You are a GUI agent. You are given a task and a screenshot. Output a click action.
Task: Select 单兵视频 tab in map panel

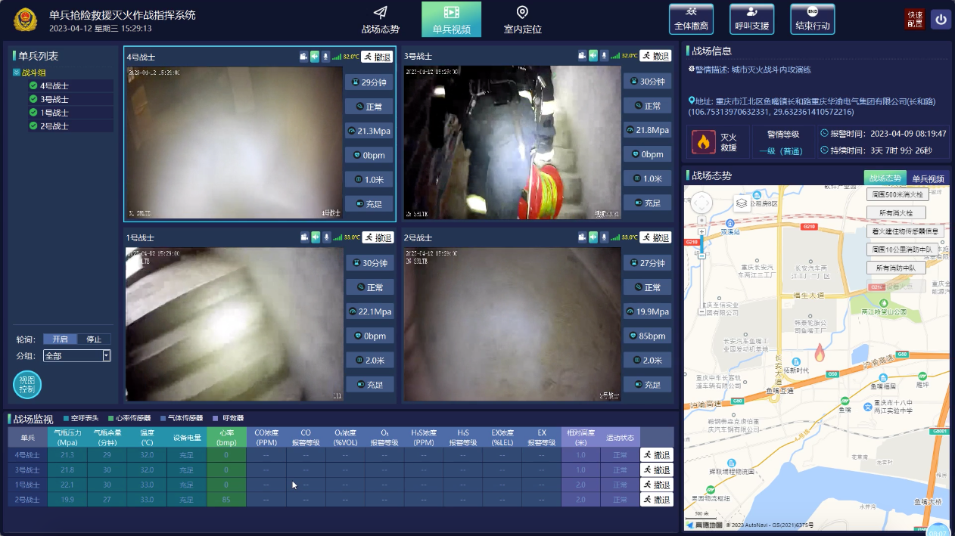928,179
